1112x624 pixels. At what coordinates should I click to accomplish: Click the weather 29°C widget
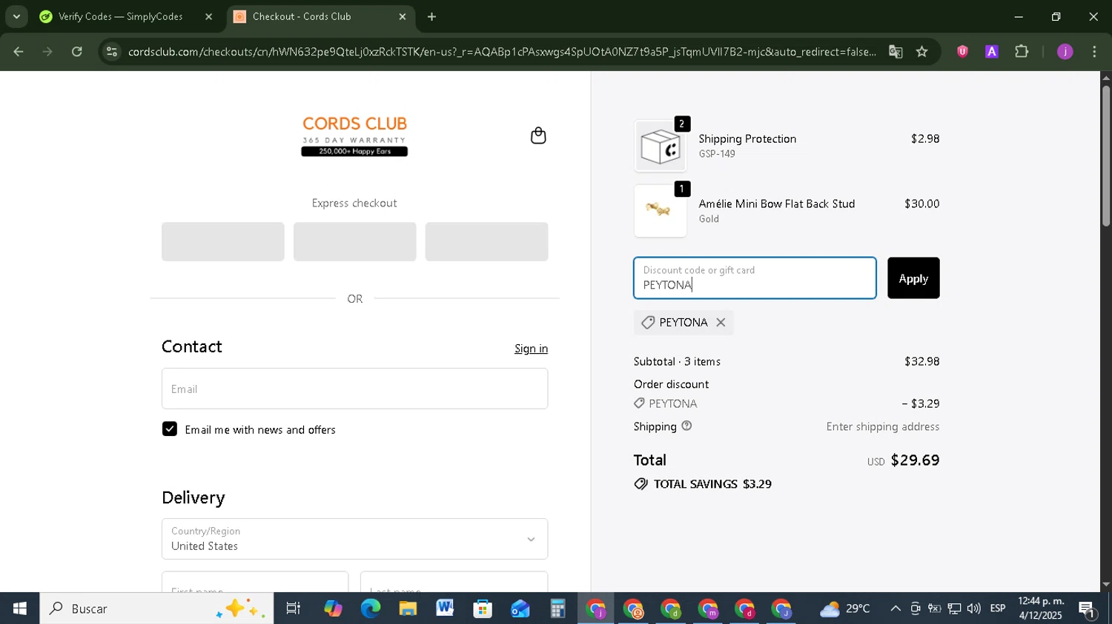click(845, 608)
